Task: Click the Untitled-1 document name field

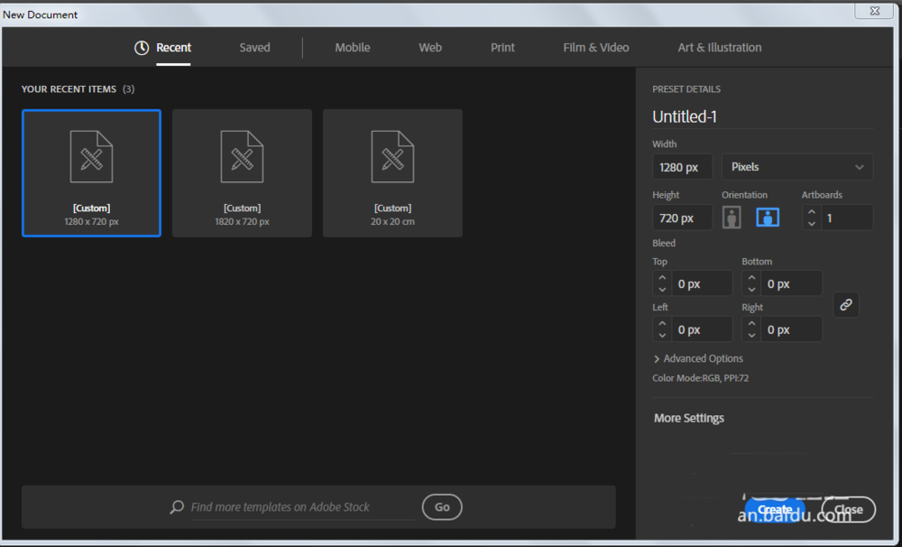Action: click(762, 116)
